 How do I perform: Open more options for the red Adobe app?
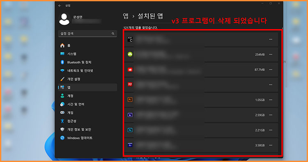(x=271, y=85)
